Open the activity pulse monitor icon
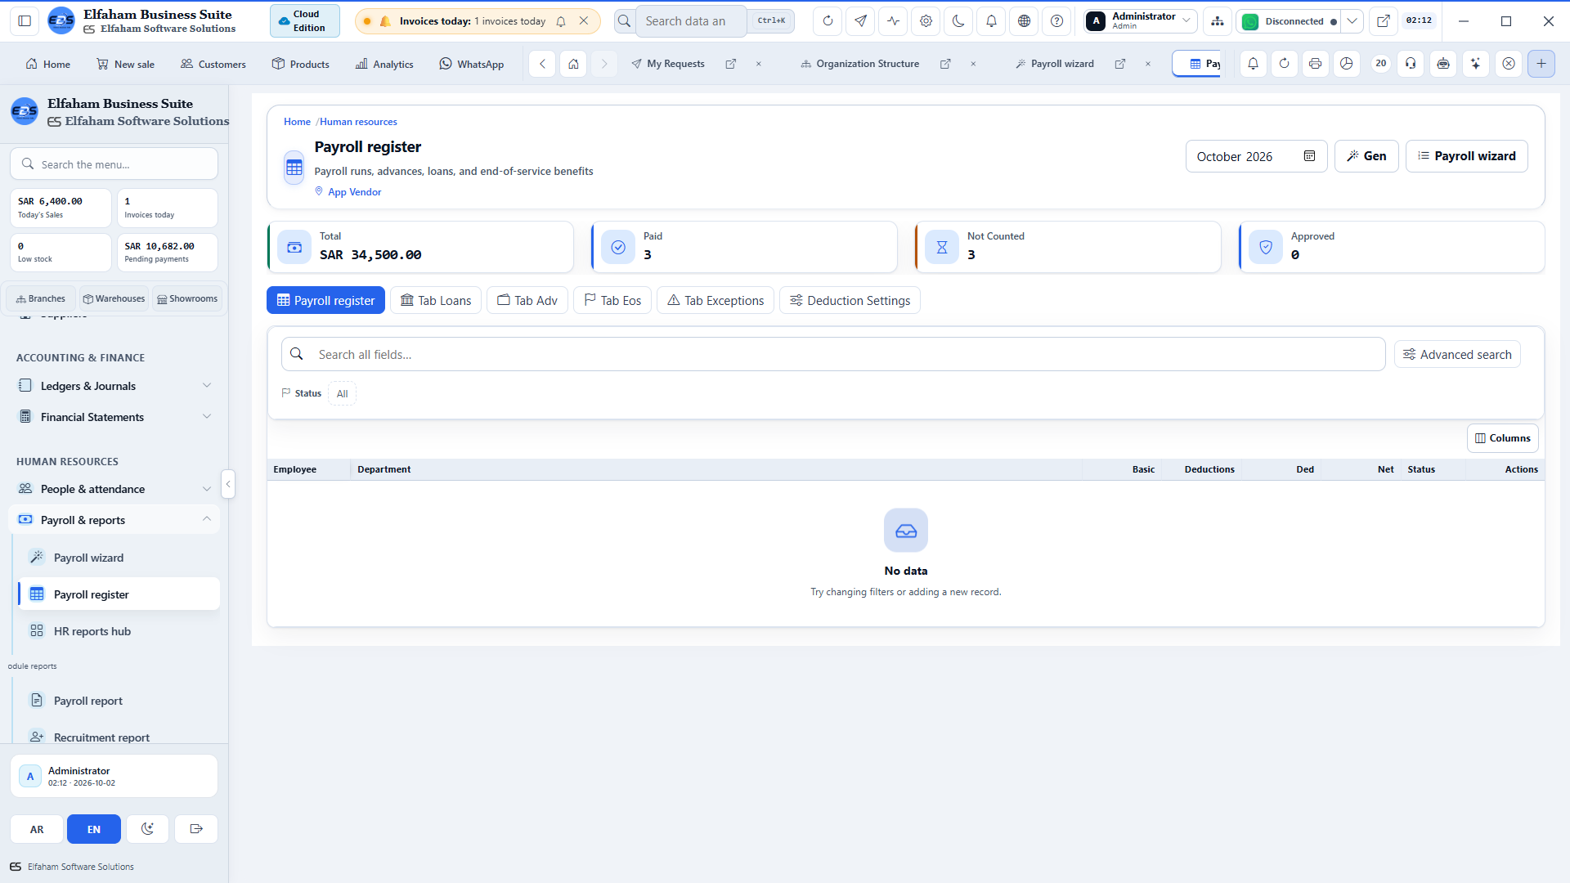This screenshot has height=883, width=1570. point(893,21)
